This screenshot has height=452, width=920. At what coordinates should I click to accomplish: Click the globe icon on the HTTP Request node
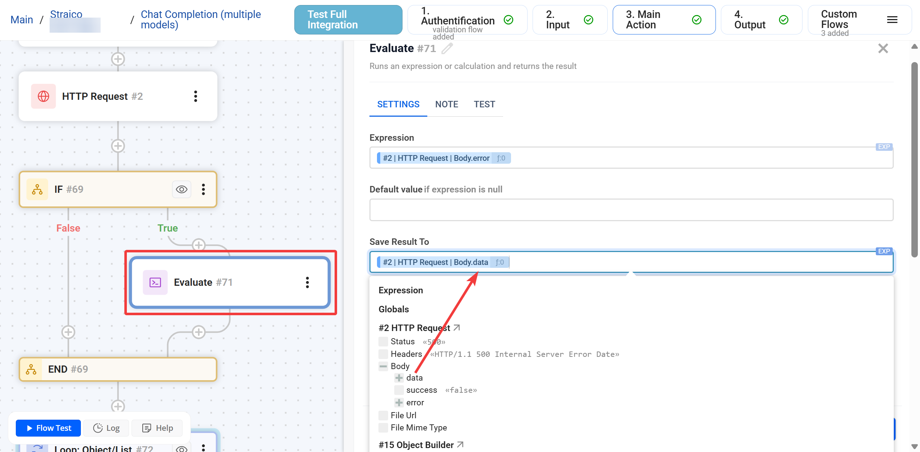(x=43, y=96)
